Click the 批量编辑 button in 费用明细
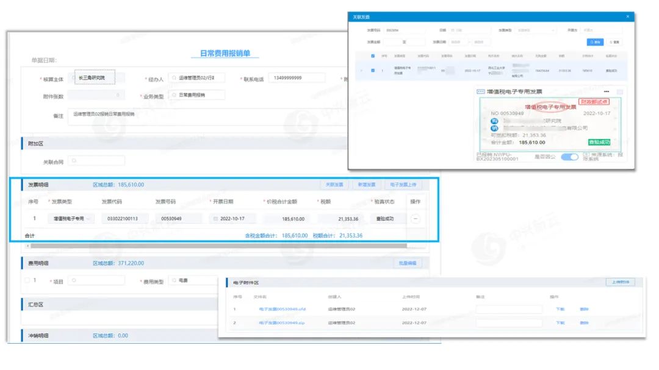This screenshot has height=370, width=659. pyautogui.click(x=407, y=263)
